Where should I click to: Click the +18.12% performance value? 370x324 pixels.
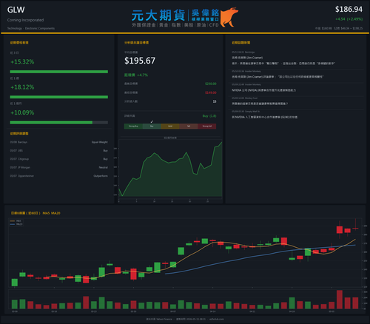click(22, 87)
